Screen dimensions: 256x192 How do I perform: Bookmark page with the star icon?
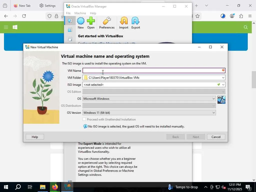pyautogui.click(x=197, y=16)
